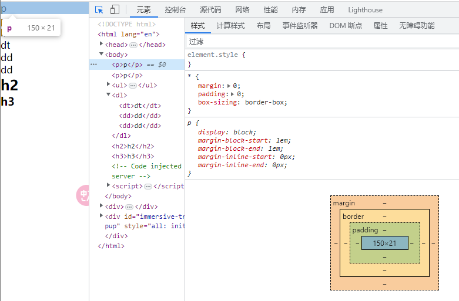Select the h2 element in DOM tree
Image resolution: width=459 pixels, height=301 pixels.
(x=132, y=146)
